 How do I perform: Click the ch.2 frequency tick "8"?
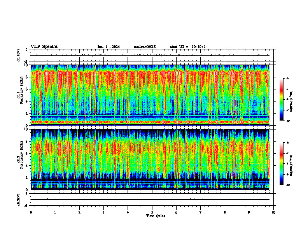[27, 142]
